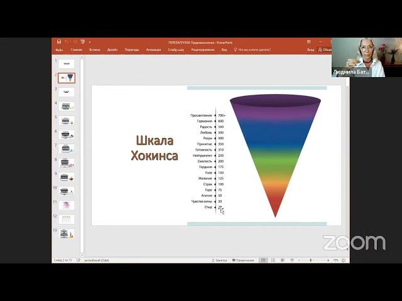
Task: Switch to the Анимация ribbon tab
Action: tap(153, 50)
